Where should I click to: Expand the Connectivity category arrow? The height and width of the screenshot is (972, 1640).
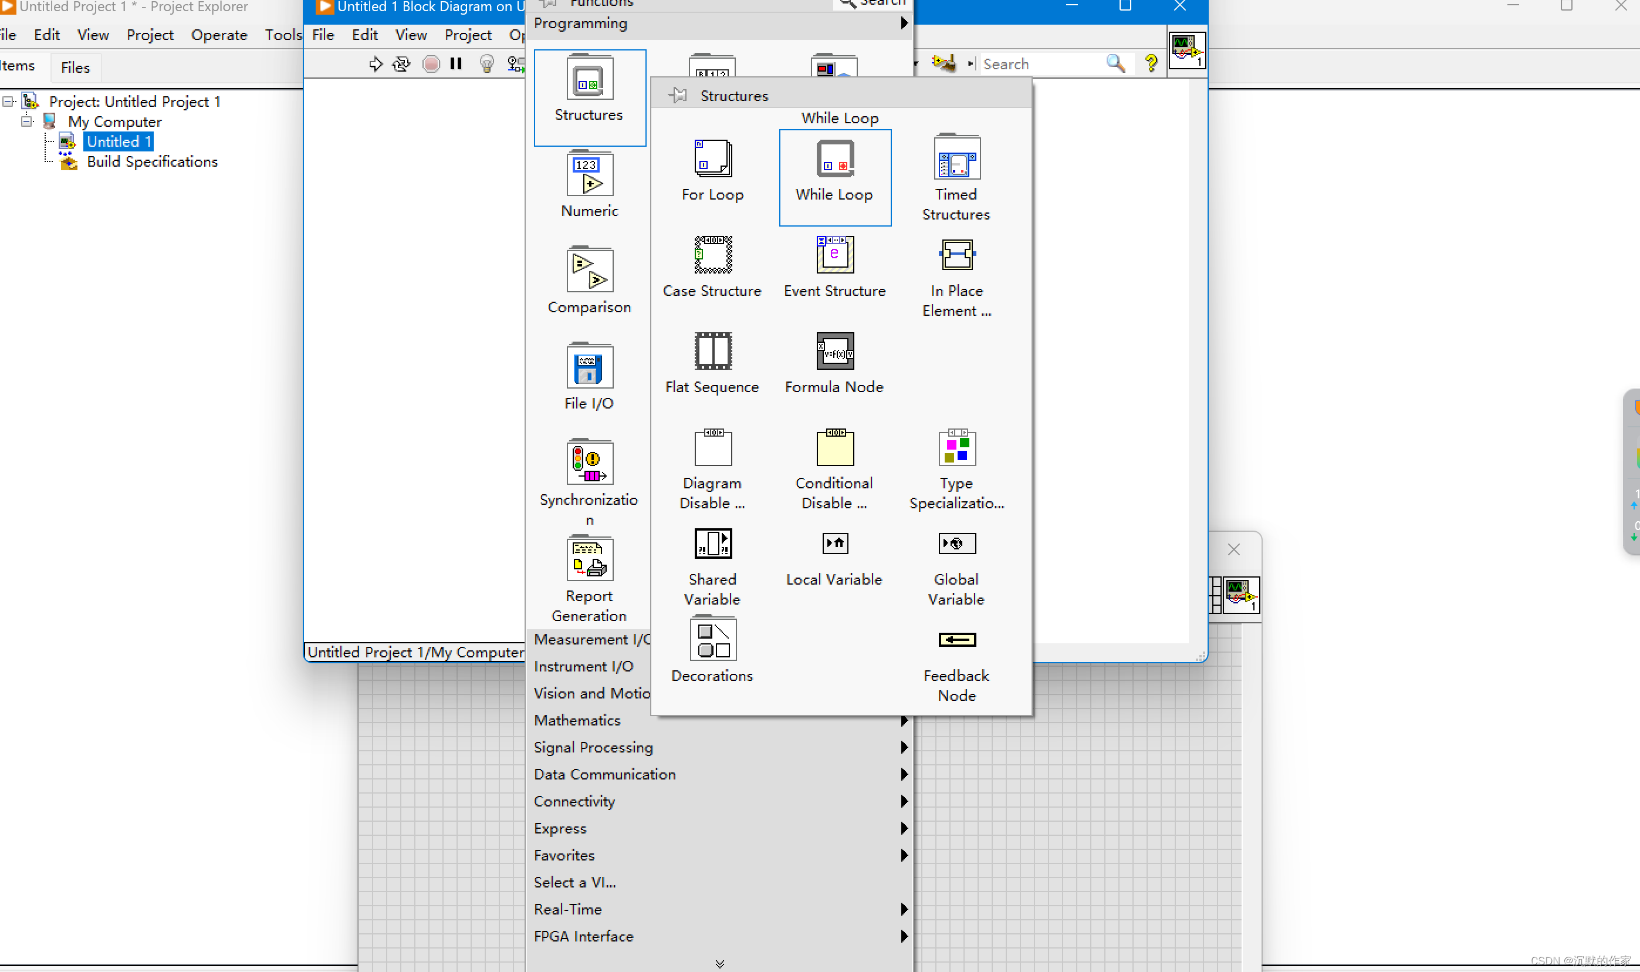coord(904,801)
